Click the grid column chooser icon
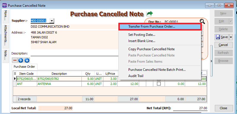Viewport: 237px width, 114px height. point(15,74)
